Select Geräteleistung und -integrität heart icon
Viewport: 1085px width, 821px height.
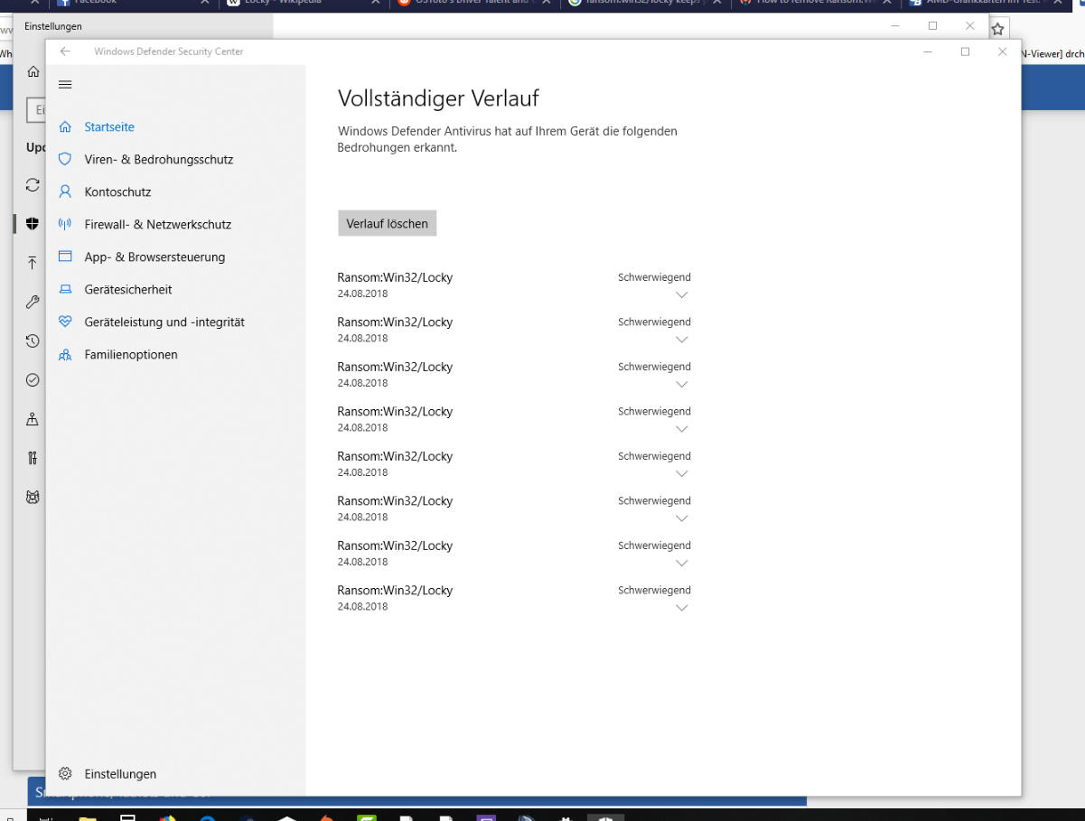coord(65,322)
